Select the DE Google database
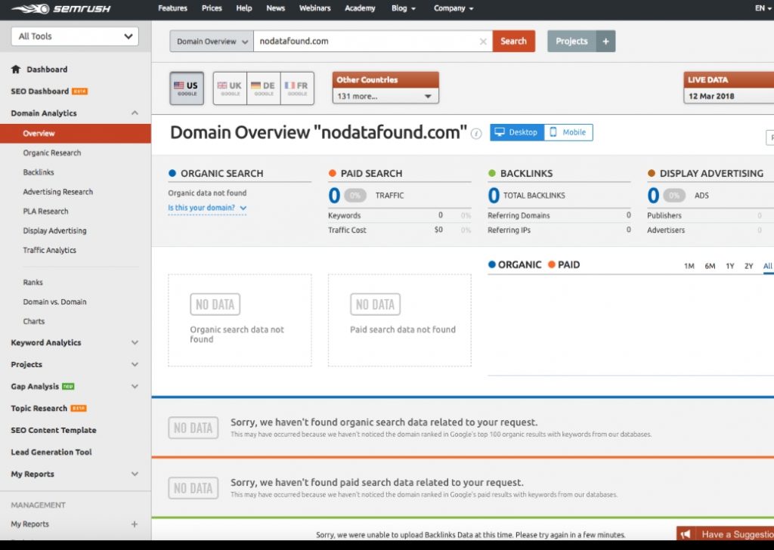This screenshot has height=550, width=774. click(x=264, y=88)
